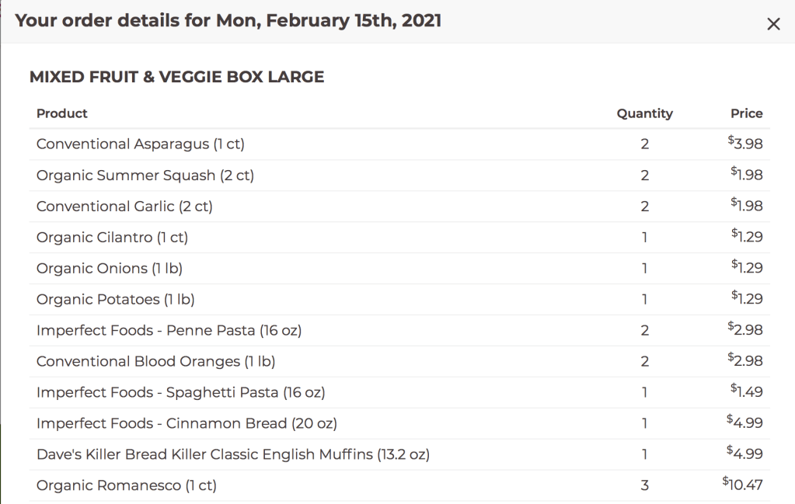The image size is (795, 504).
Task: Click the Cinnamon Bread product name
Action: (187, 424)
